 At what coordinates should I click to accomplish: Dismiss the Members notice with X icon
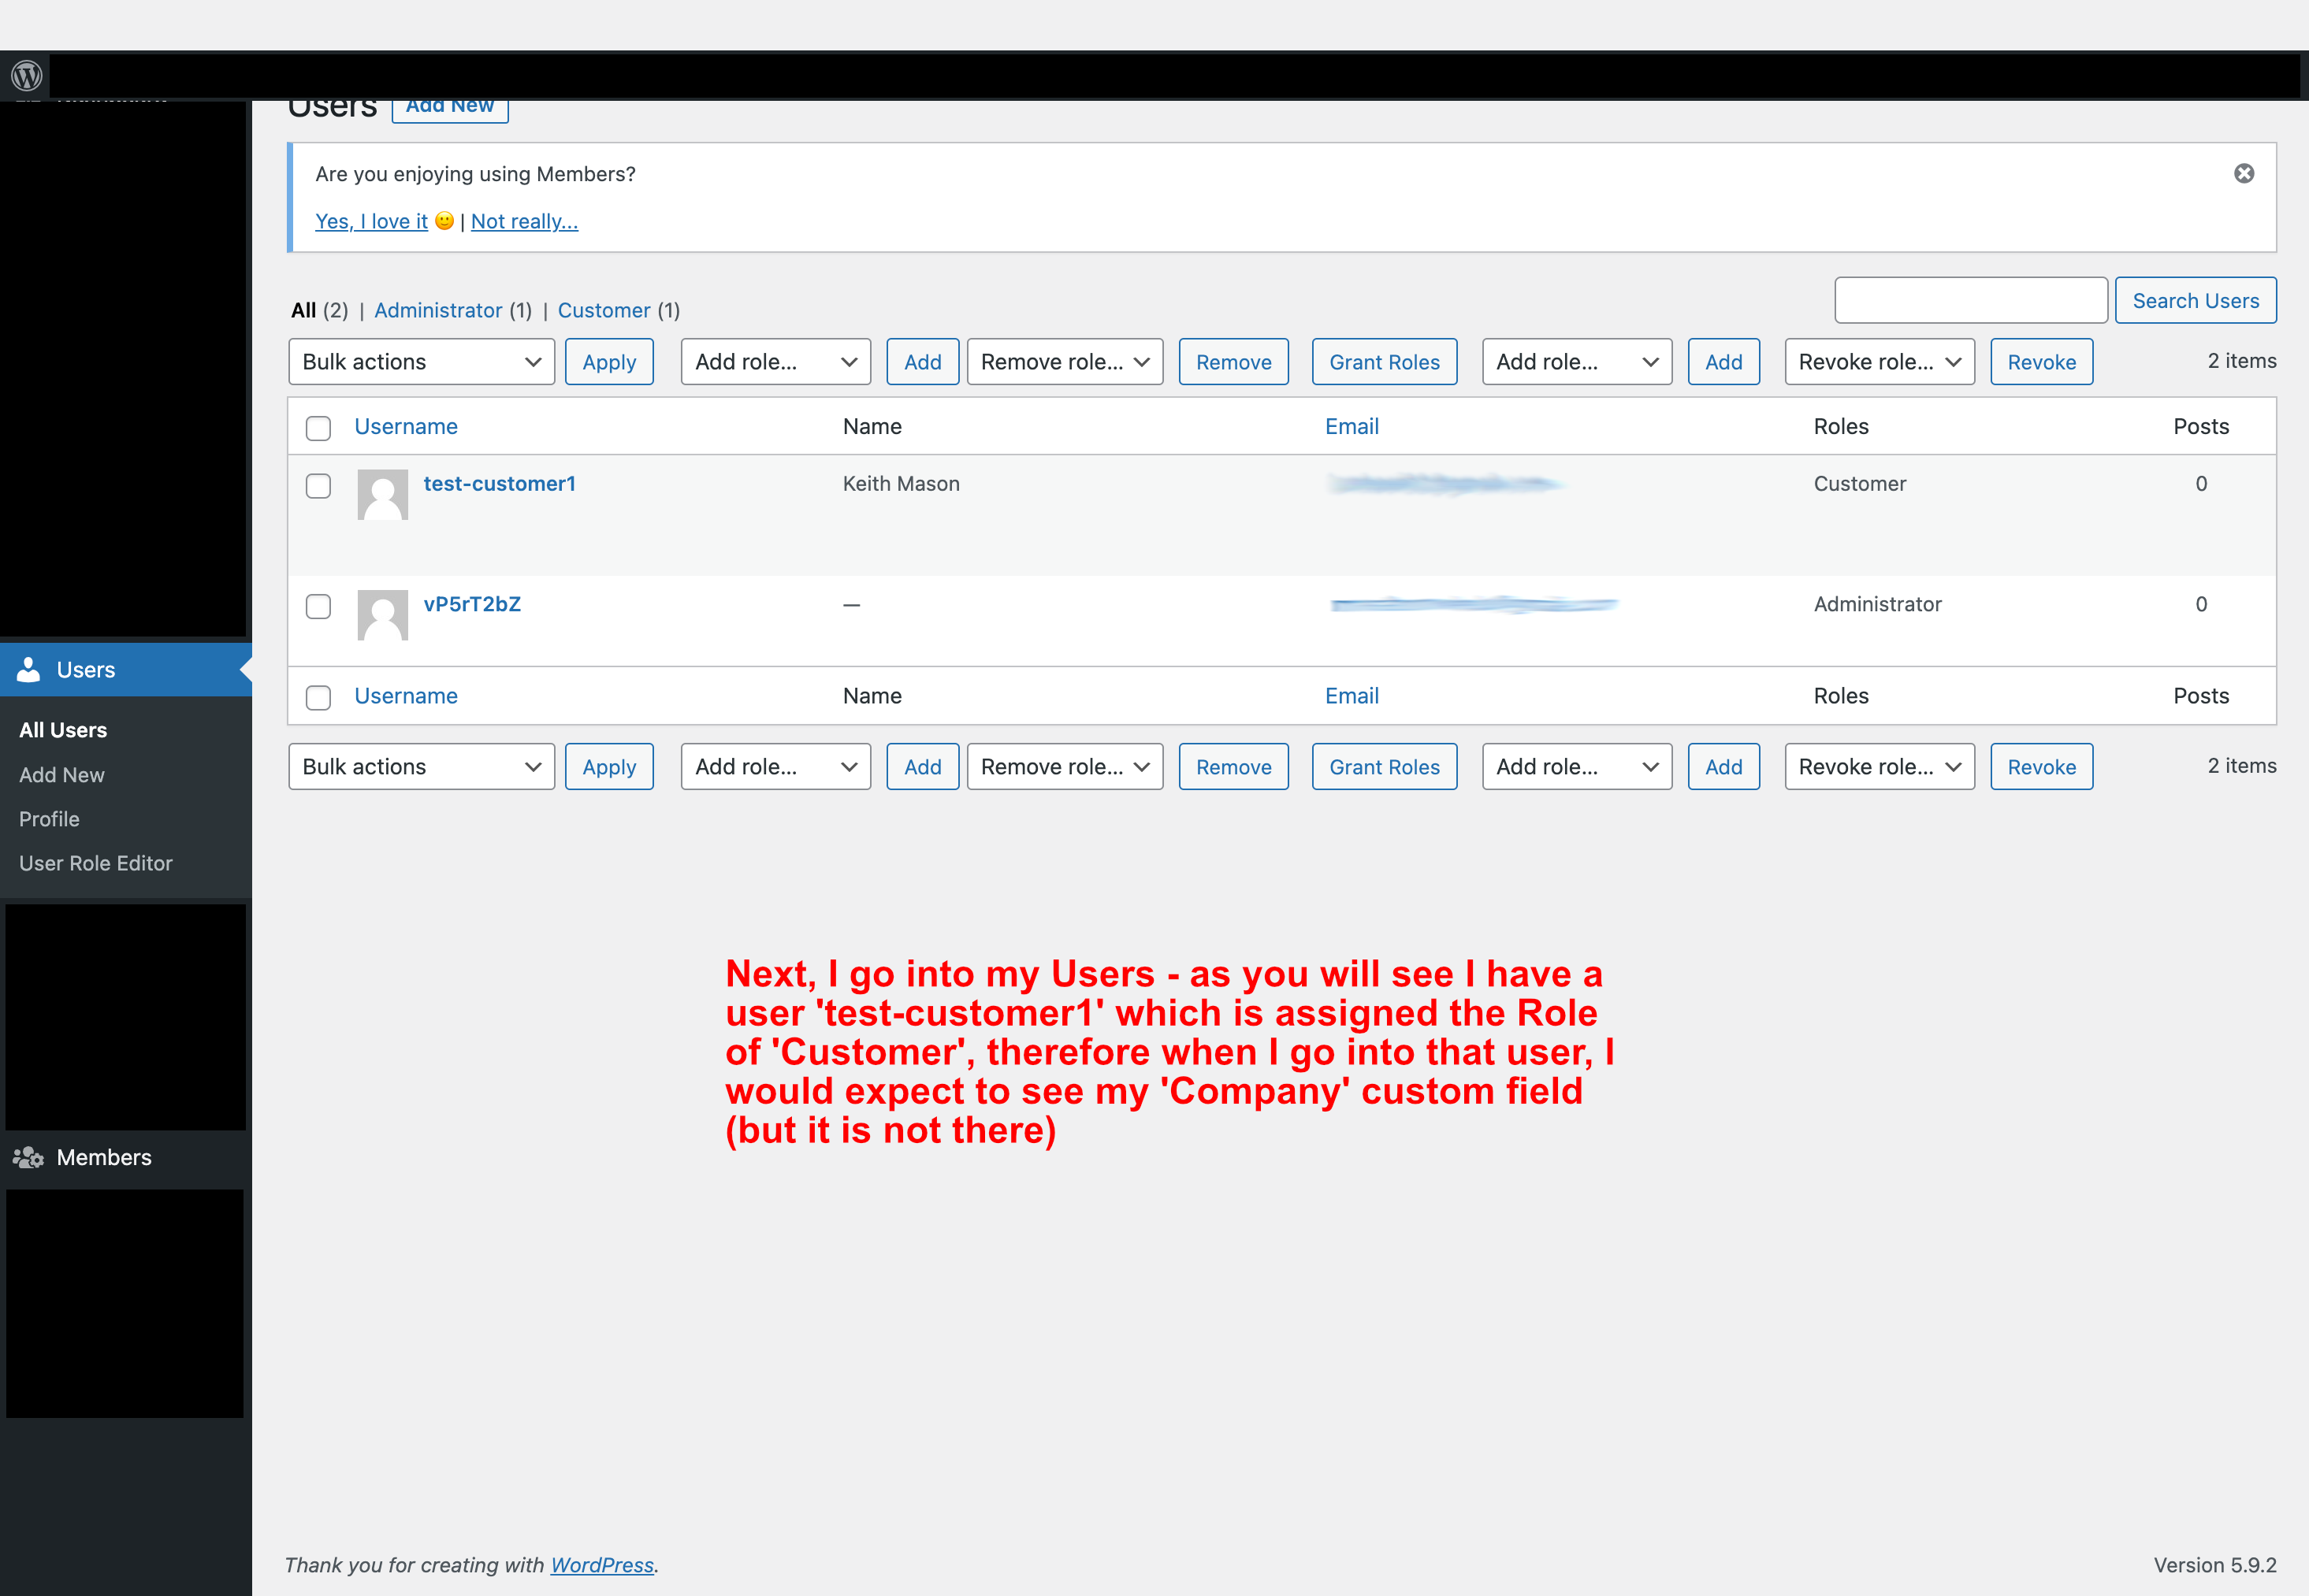click(x=2244, y=173)
